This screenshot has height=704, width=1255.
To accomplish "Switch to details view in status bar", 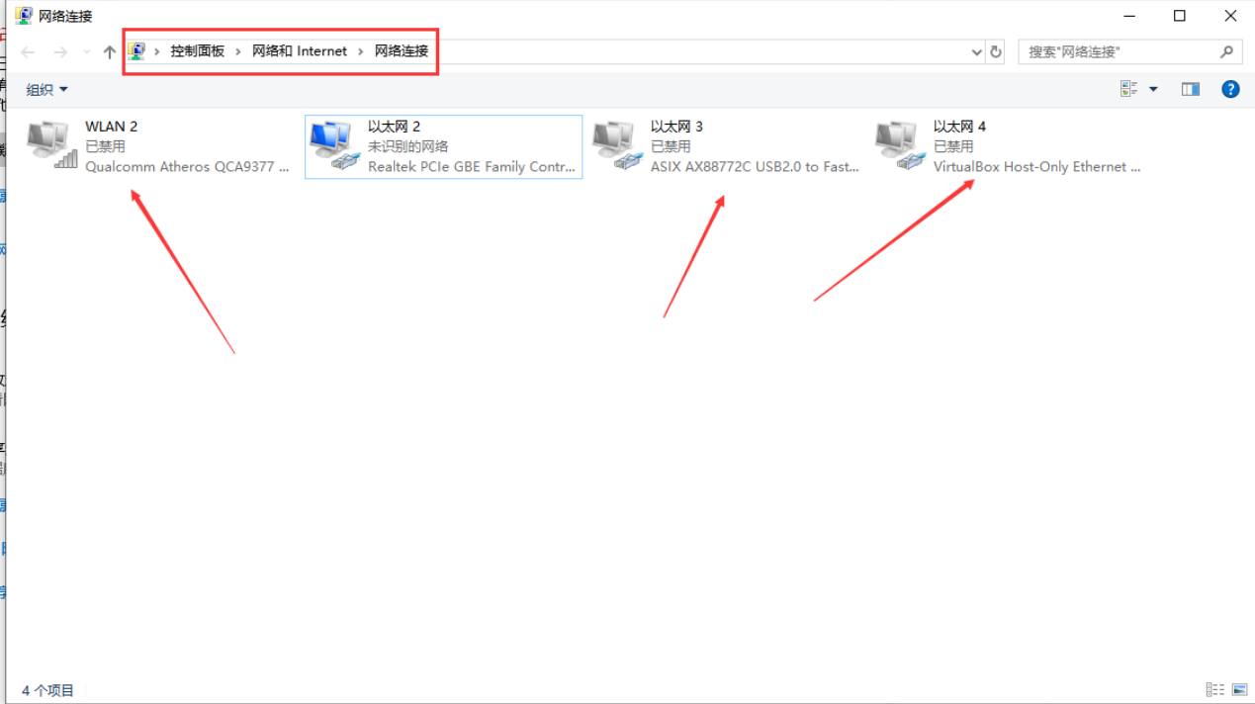I will 1214,690.
